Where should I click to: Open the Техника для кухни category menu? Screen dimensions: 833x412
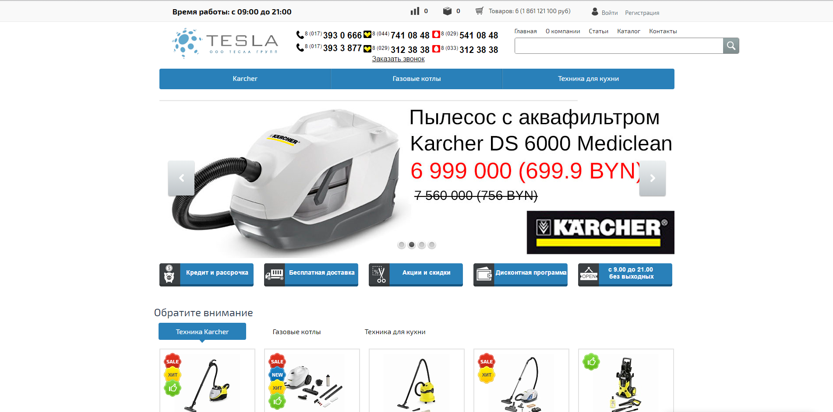click(x=588, y=79)
